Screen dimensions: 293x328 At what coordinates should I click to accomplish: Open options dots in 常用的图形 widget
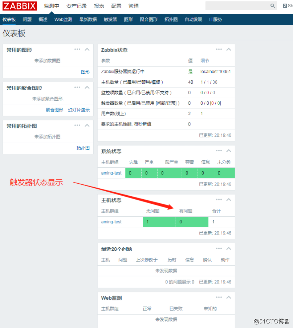pos(77,49)
